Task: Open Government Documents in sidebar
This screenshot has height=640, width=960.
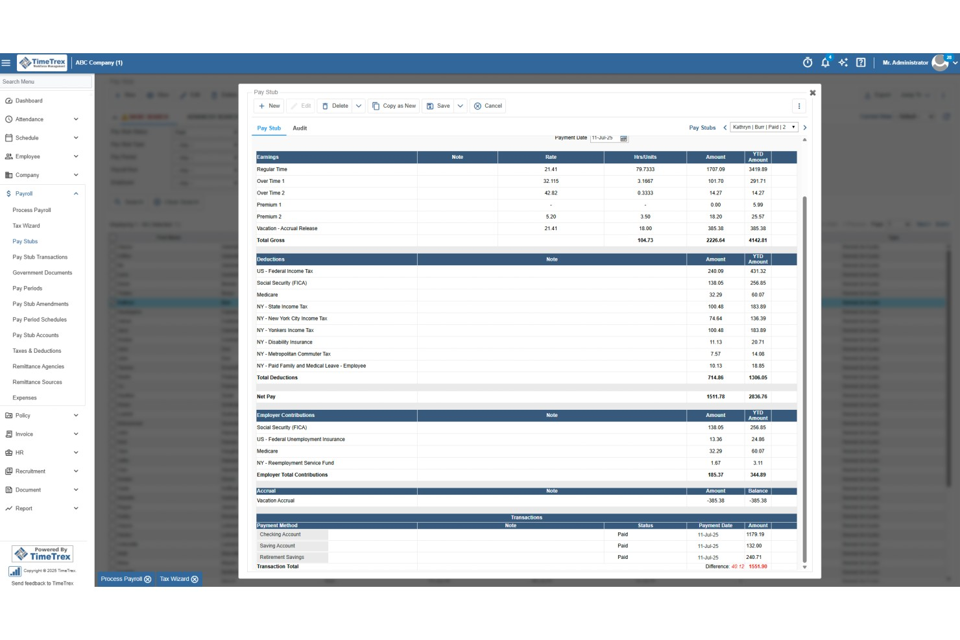Action: click(42, 273)
